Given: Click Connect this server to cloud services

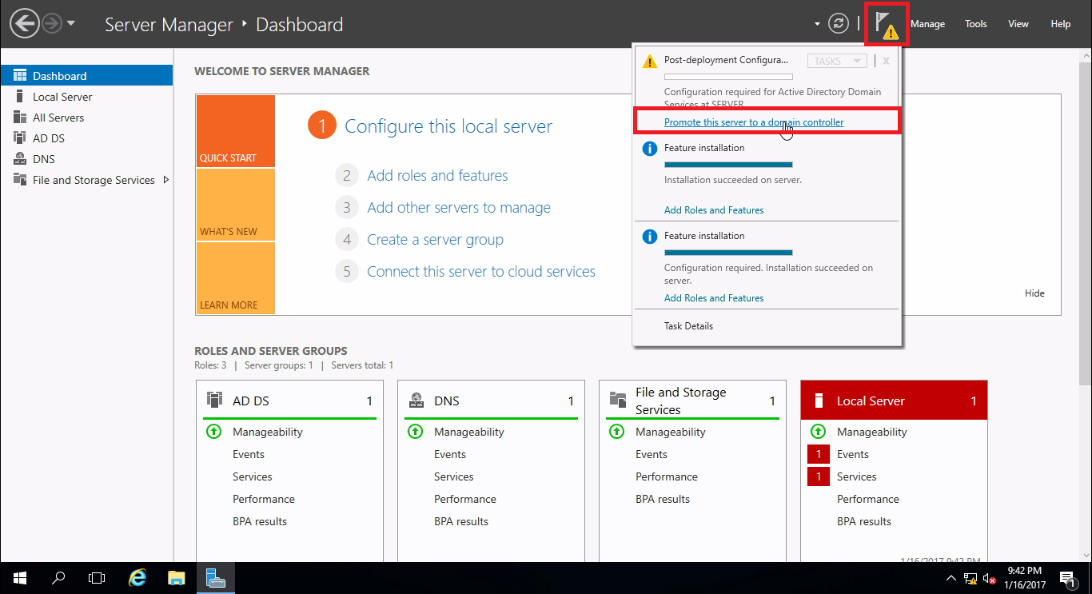Looking at the screenshot, I should pos(481,272).
